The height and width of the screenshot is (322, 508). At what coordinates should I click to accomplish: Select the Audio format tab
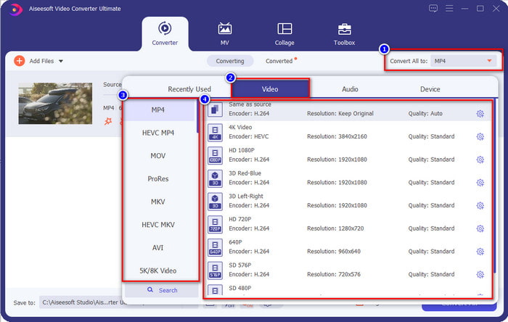[350, 89]
